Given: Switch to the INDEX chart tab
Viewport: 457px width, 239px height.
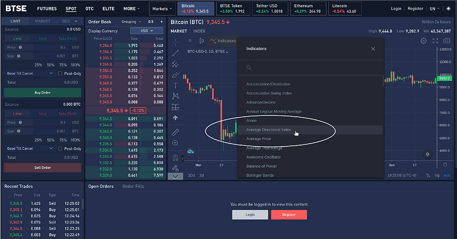Looking at the screenshot, I should point(199,31).
